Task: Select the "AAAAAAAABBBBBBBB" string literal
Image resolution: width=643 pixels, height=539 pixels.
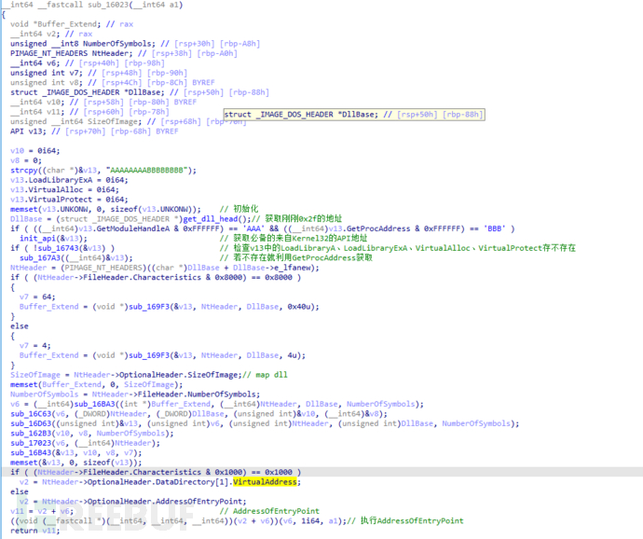Action: coord(147,171)
